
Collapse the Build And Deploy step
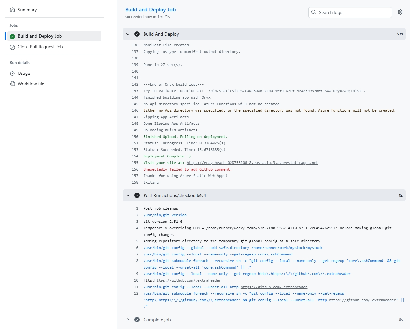coord(128,34)
